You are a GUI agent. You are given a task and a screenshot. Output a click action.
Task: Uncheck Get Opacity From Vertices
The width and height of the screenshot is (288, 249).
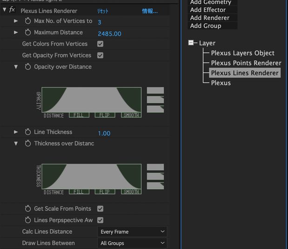tap(100, 55)
